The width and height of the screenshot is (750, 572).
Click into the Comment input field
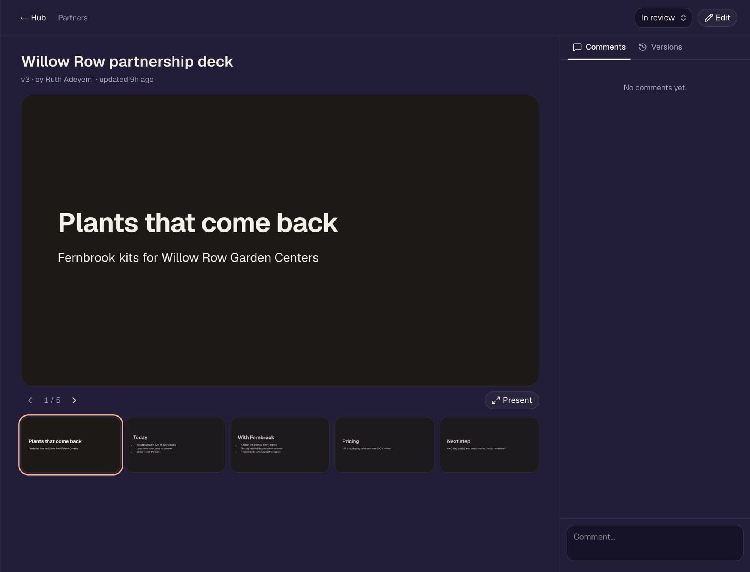[655, 543]
